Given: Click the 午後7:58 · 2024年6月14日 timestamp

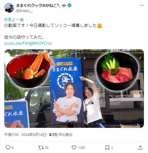Looking at the screenshot, I should tap(25, 135).
